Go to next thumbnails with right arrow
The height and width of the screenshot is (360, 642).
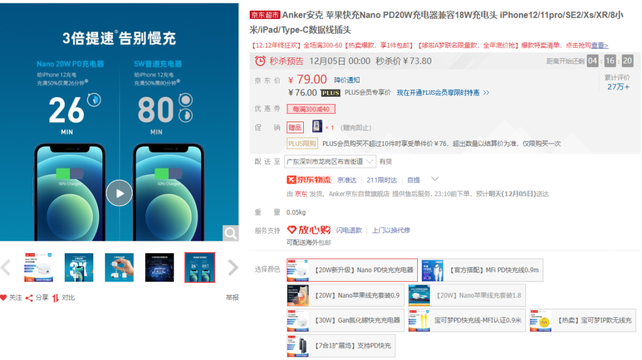233,268
